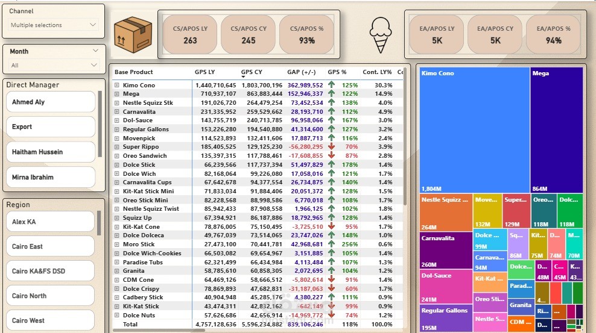Image resolution: width=596 pixels, height=333 pixels.
Task: Click the Region slicer scrollbar
Action: point(99,223)
